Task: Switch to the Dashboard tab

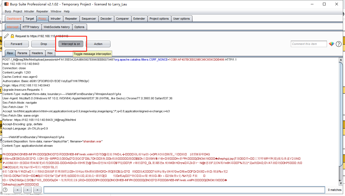Action: [x=14, y=19]
